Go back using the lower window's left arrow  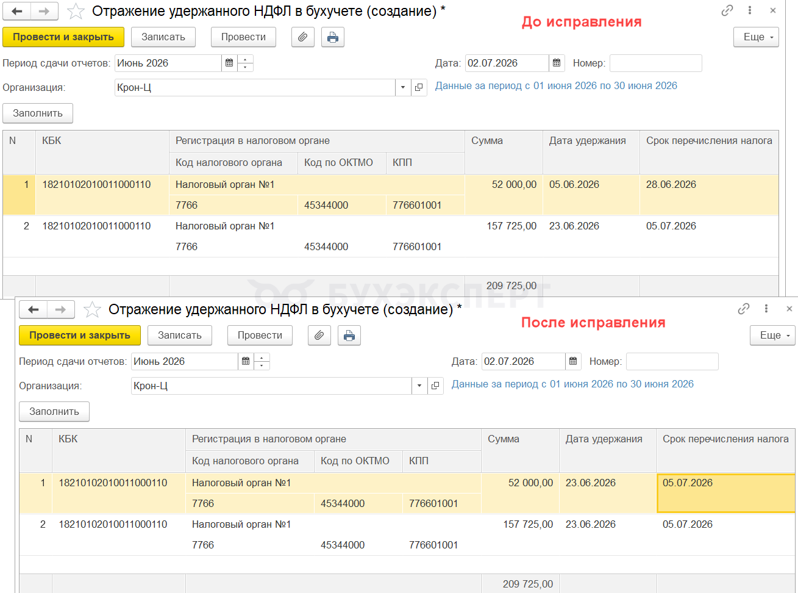[34, 310]
